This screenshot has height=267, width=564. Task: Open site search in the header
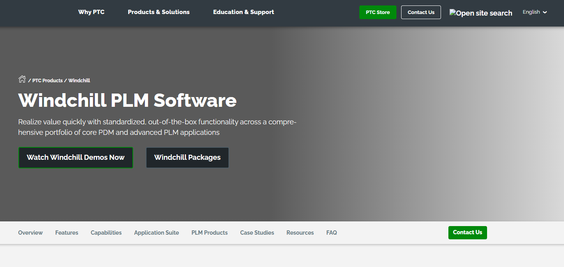point(481,13)
